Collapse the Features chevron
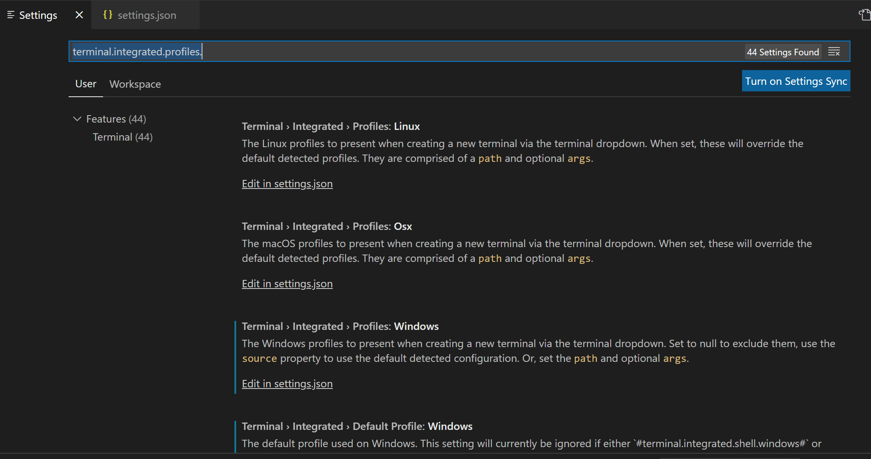The height and width of the screenshot is (459, 871). point(77,119)
